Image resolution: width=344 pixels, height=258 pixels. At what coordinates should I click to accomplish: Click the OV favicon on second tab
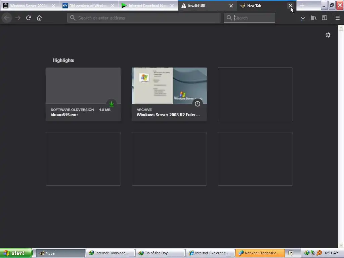65,6
